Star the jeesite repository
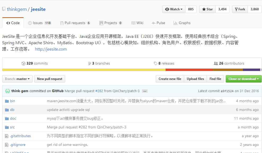The height and width of the screenshot is (153, 262). click(x=207, y=9)
